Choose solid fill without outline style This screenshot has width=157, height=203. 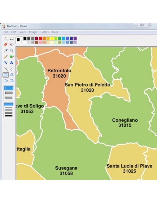pyautogui.click(x=9, y=98)
